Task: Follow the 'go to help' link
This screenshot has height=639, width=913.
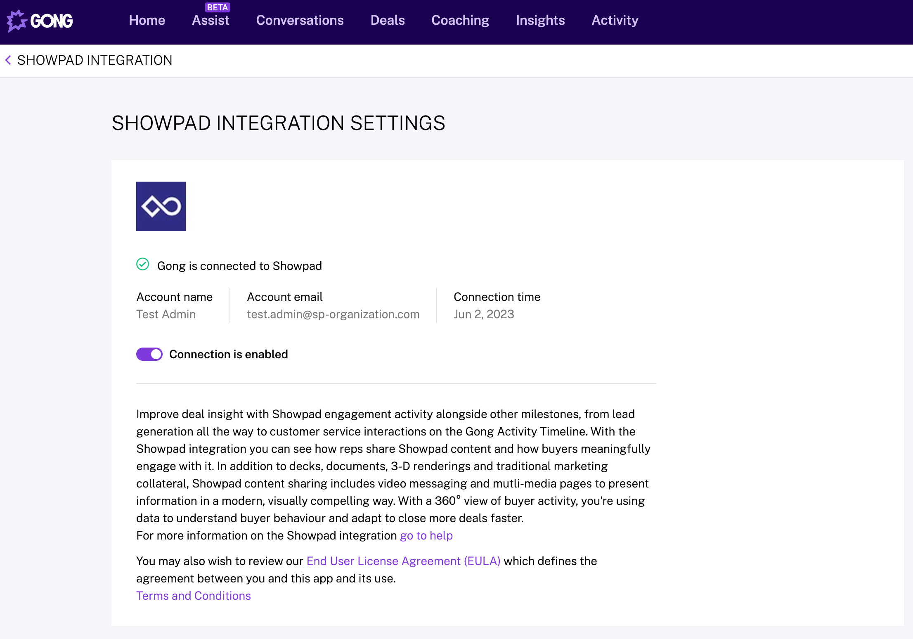Action: [x=426, y=535]
